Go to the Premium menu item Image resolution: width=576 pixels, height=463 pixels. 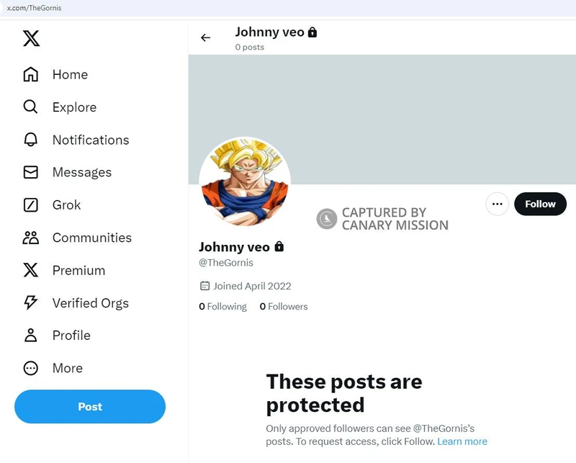tap(78, 271)
